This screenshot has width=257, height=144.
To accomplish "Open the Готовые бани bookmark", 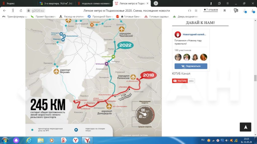I will [x=131, y=16].
